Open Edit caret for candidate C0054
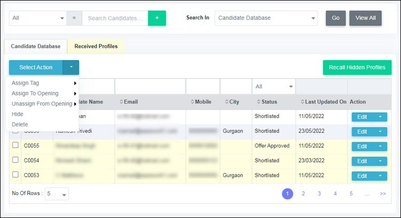The image size is (401, 218). coord(380,161)
